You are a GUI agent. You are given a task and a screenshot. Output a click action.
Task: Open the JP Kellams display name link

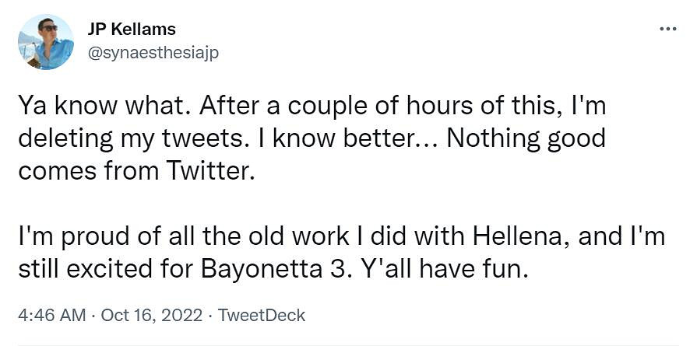tap(131, 30)
